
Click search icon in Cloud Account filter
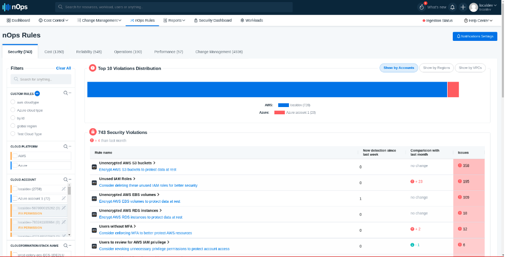pyautogui.click(x=66, y=179)
